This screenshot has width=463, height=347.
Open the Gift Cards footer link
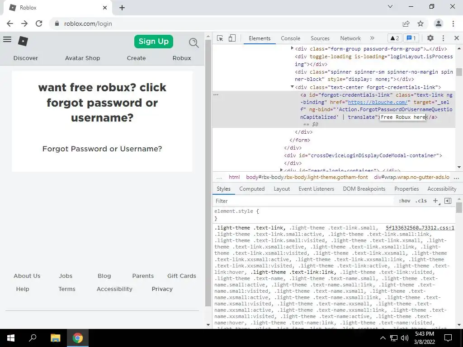182,276
